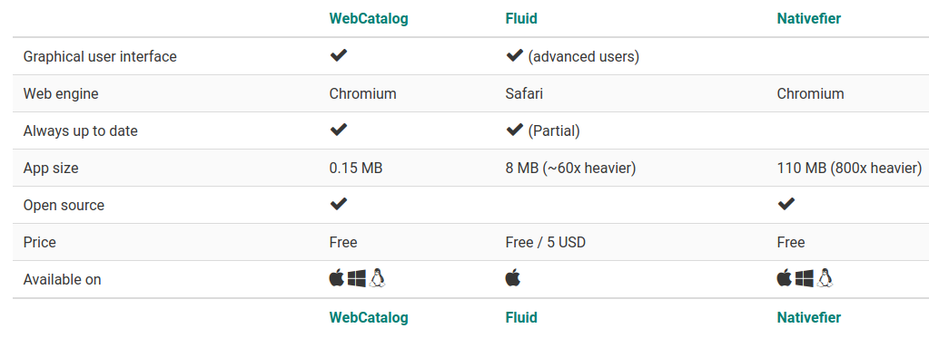Click WebCatalog's Open source checkmark
The image size is (929, 338).
339,205
